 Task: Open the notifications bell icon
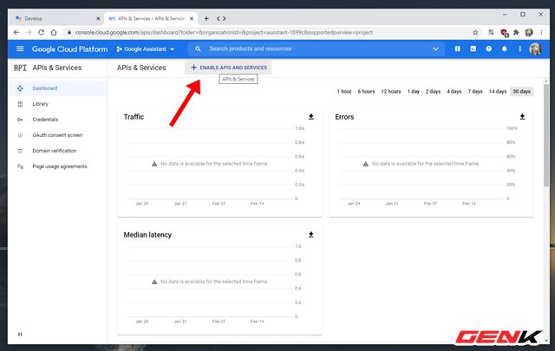[x=504, y=49]
